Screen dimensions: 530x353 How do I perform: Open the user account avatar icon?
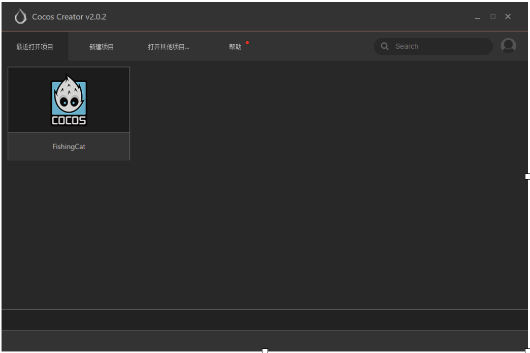(x=508, y=46)
